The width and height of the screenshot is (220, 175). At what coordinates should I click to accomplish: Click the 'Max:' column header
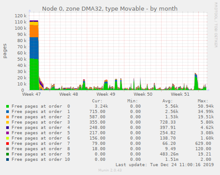pyautogui.click(x=203, y=101)
